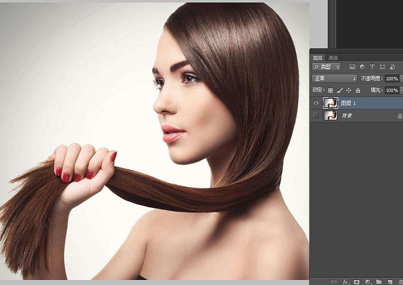Toggle lock image pixels brush icon
Viewport: 403px width, 285px height.
click(x=340, y=90)
